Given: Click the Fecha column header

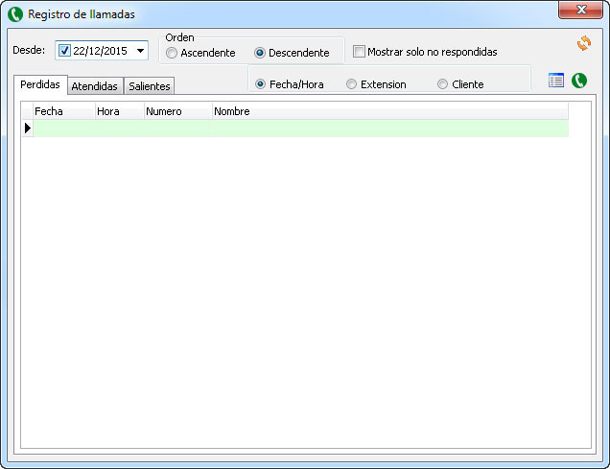Looking at the screenshot, I should pyautogui.click(x=64, y=111).
